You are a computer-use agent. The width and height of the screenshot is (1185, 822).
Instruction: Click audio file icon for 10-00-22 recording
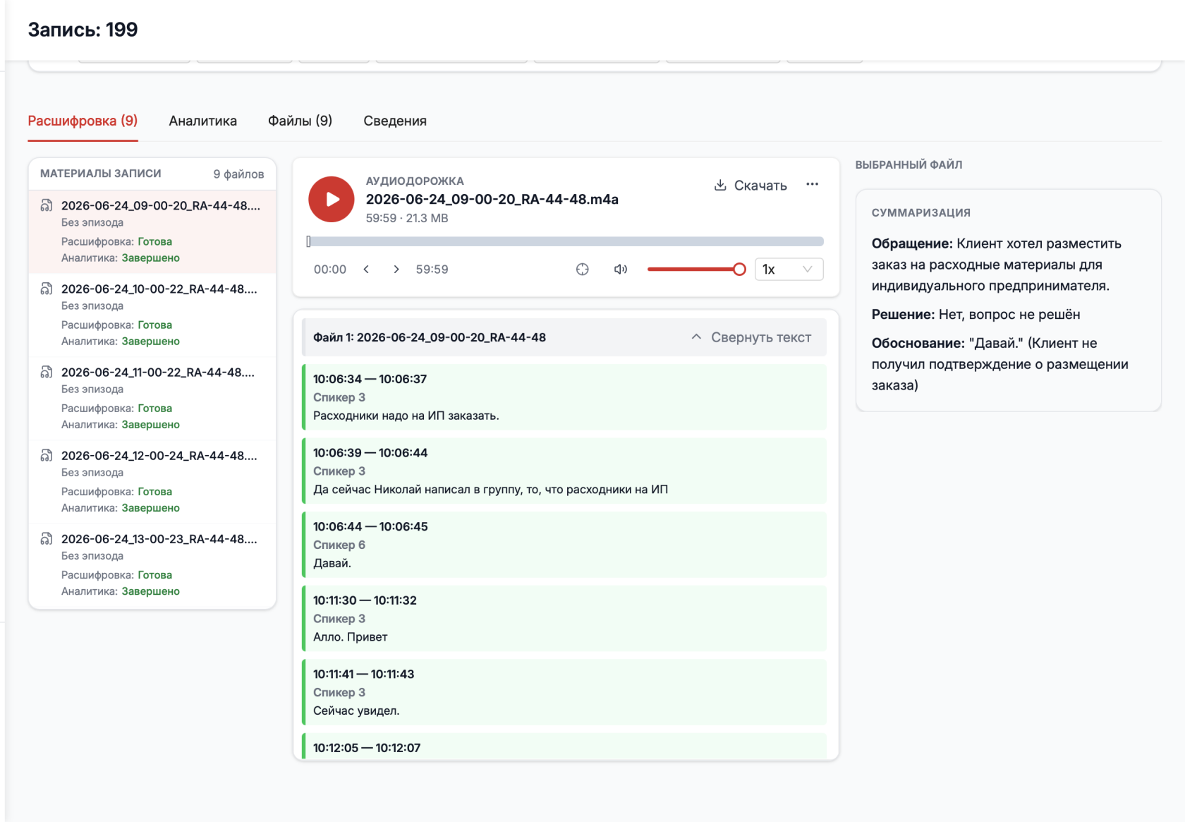(x=47, y=289)
